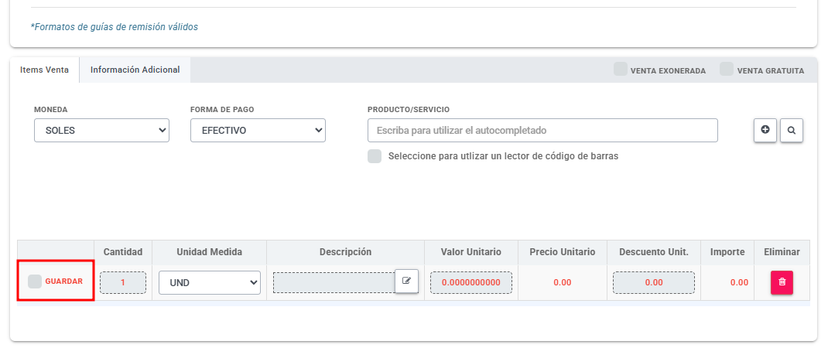Click the Eliminar column header
The width and height of the screenshot is (828, 348).
(x=782, y=252)
